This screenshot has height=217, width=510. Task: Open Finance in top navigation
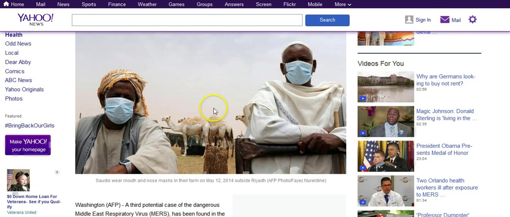coord(117,4)
